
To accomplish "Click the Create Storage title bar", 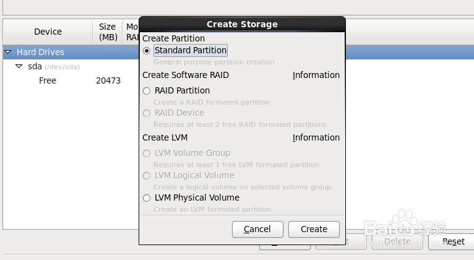I will click(242, 24).
